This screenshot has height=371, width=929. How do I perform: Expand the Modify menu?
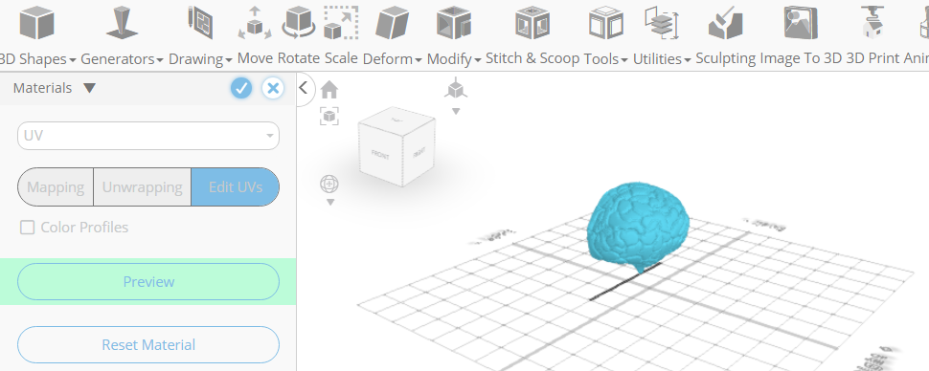(x=478, y=60)
